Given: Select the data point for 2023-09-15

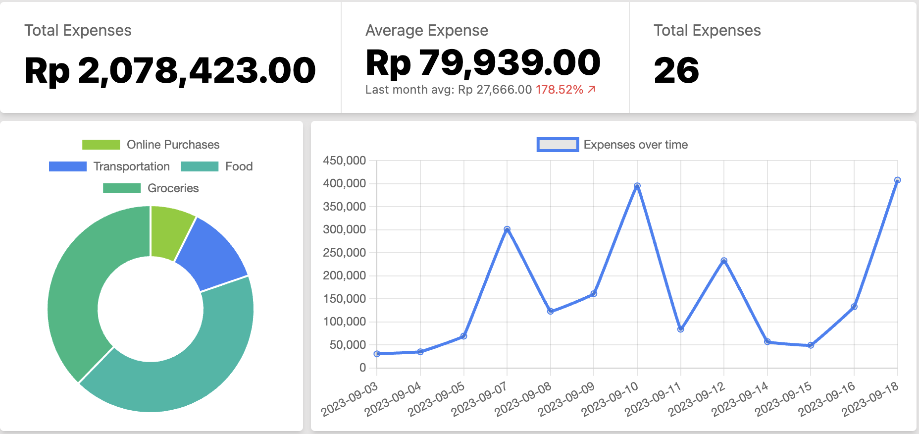Looking at the screenshot, I should pos(811,345).
